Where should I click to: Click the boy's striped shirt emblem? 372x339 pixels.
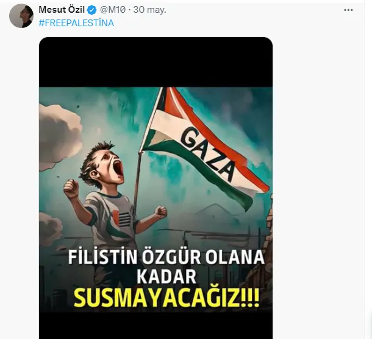pyautogui.click(x=123, y=218)
